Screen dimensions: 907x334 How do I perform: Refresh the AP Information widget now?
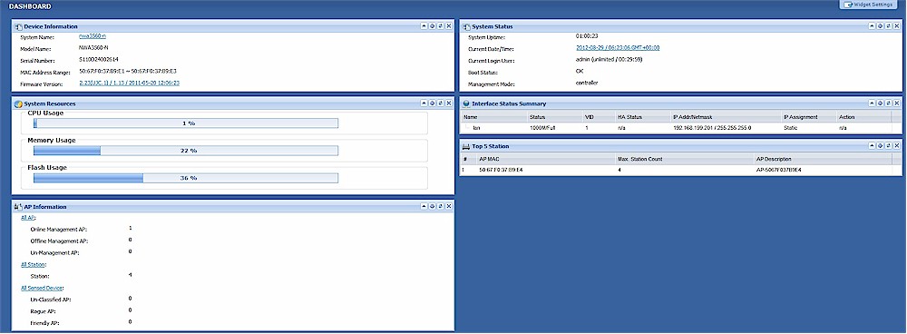[x=440, y=206]
